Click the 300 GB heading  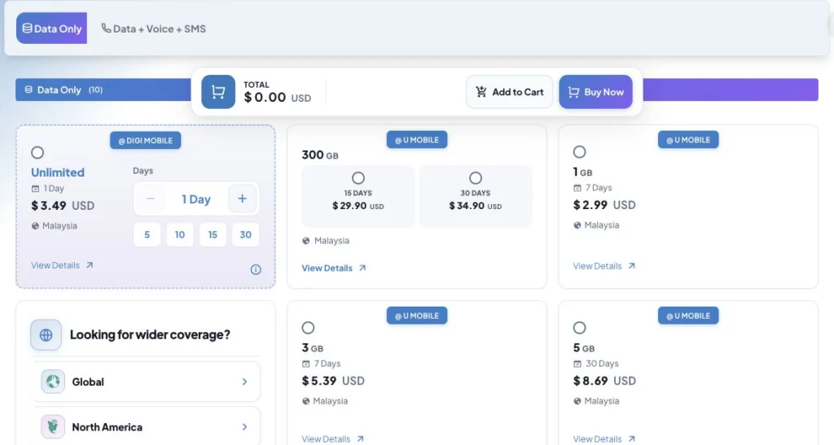click(x=319, y=155)
